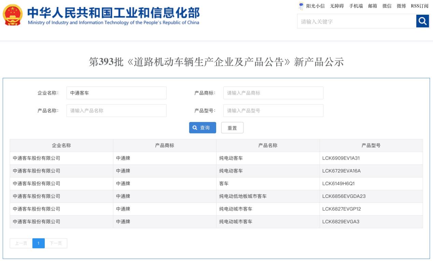Click the 产品型号 input field
433x261 pixels.
tap(273, 111)
